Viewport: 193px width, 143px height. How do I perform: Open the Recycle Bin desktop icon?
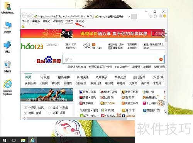(x=7, y=66)
